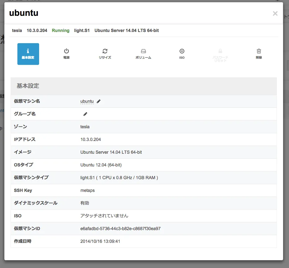Open the 電源 power tab

(66, 54)
